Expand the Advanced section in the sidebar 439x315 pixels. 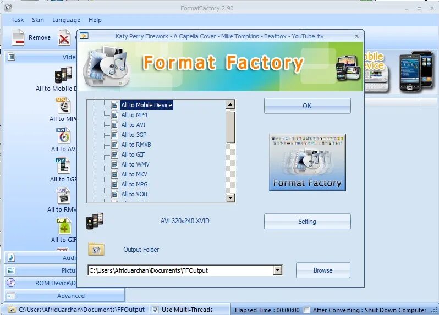pos(64,296)
